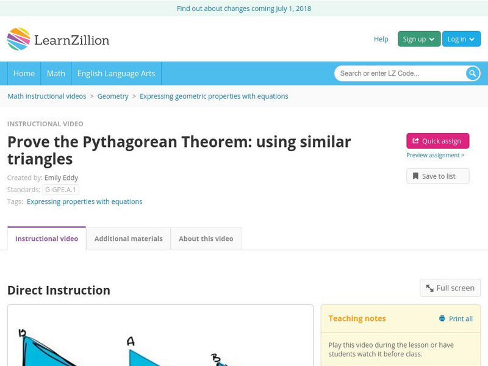Image resolution: width=488 pixels, height=366 pixels.
Task: Open the English Language Arts menu
Action: tap(117, 73)
